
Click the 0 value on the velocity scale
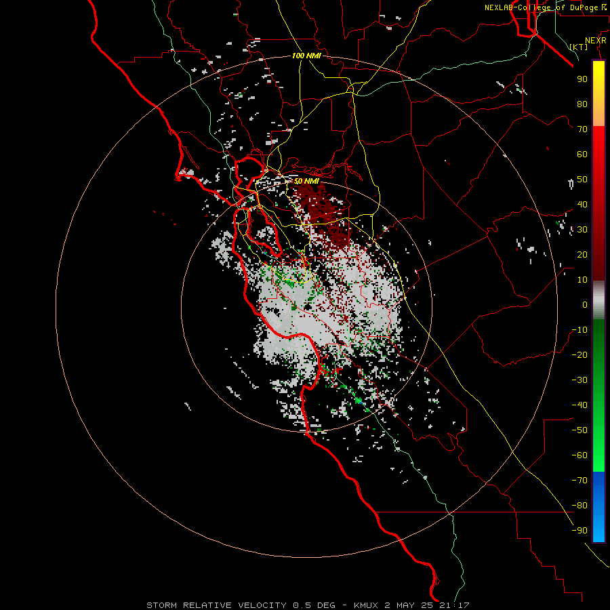tap(585, 304)
